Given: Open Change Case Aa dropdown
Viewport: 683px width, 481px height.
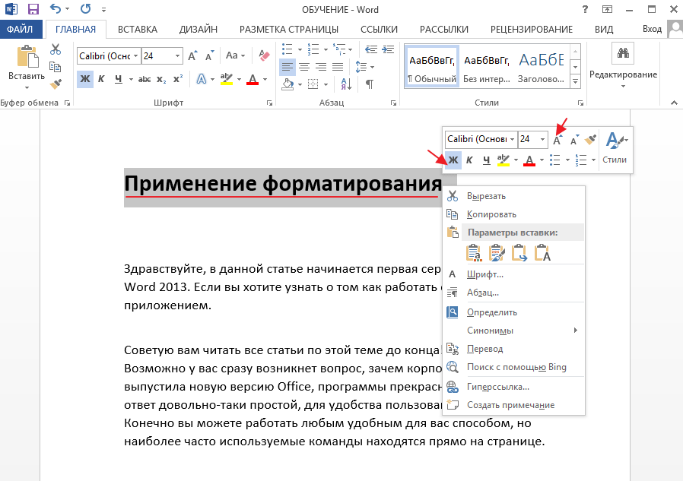Looking at the screenshot, I should [x=235, y=55].
